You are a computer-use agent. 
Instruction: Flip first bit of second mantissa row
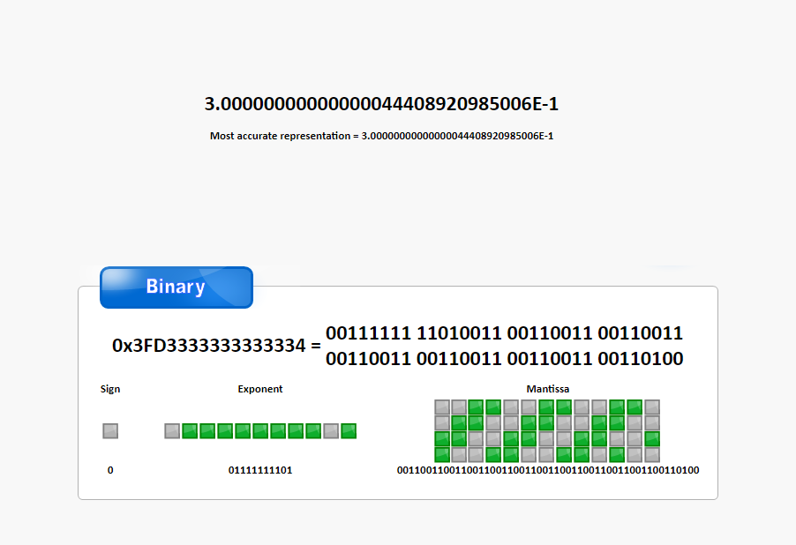point(442,422)
